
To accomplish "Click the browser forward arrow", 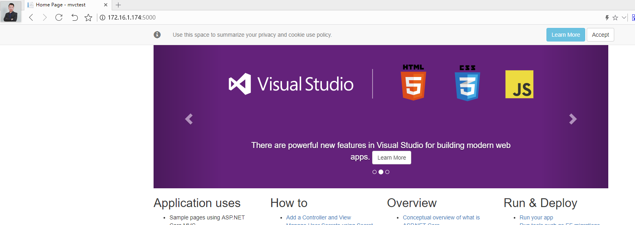I will [45, 18].
